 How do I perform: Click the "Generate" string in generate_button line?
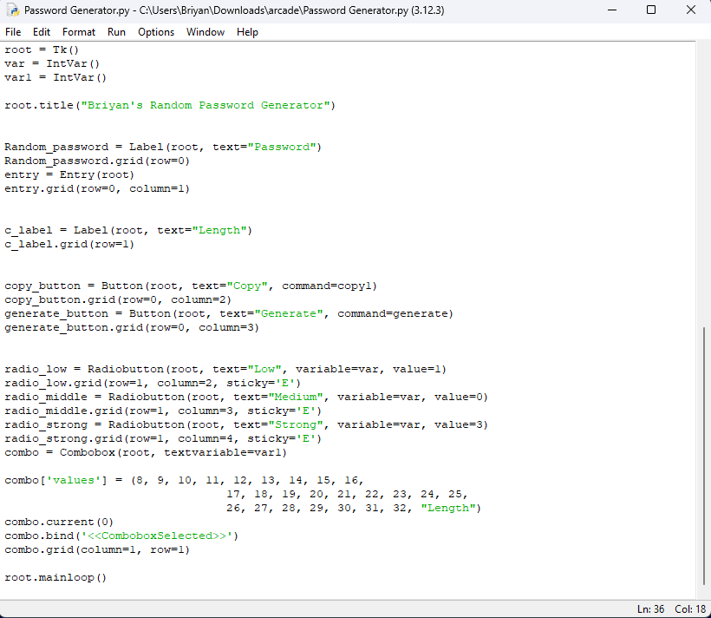coord(289,313)
